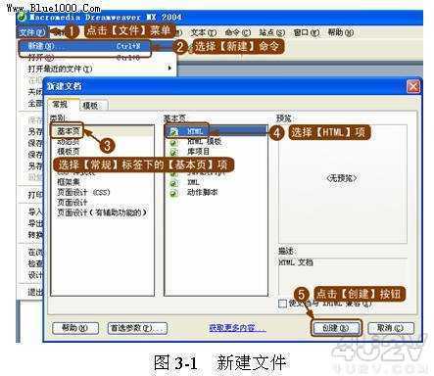
Task: Select the HTML entry in basic pages
Action: click(x=195, y=131)
